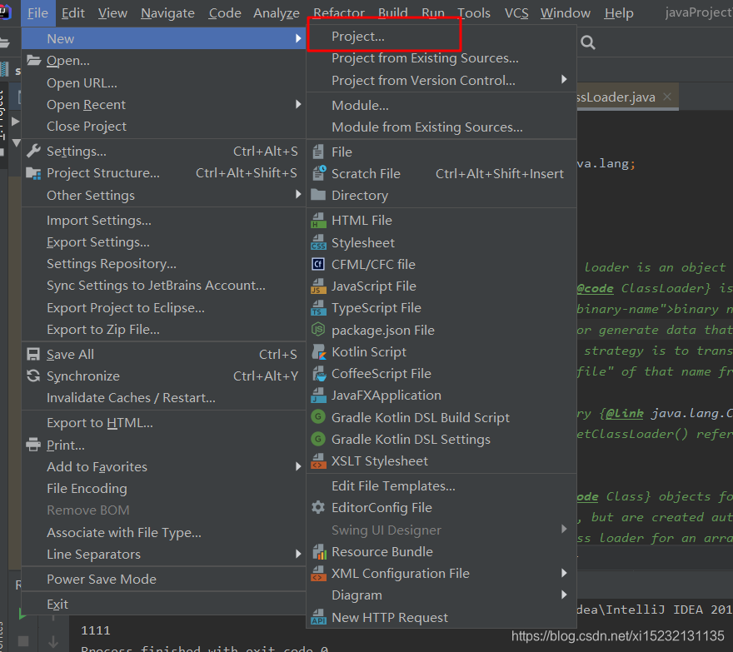Expand the XML Configuration File submenu arrow
The height and width of the screenshot is (652, 733).
click(564, 573)
